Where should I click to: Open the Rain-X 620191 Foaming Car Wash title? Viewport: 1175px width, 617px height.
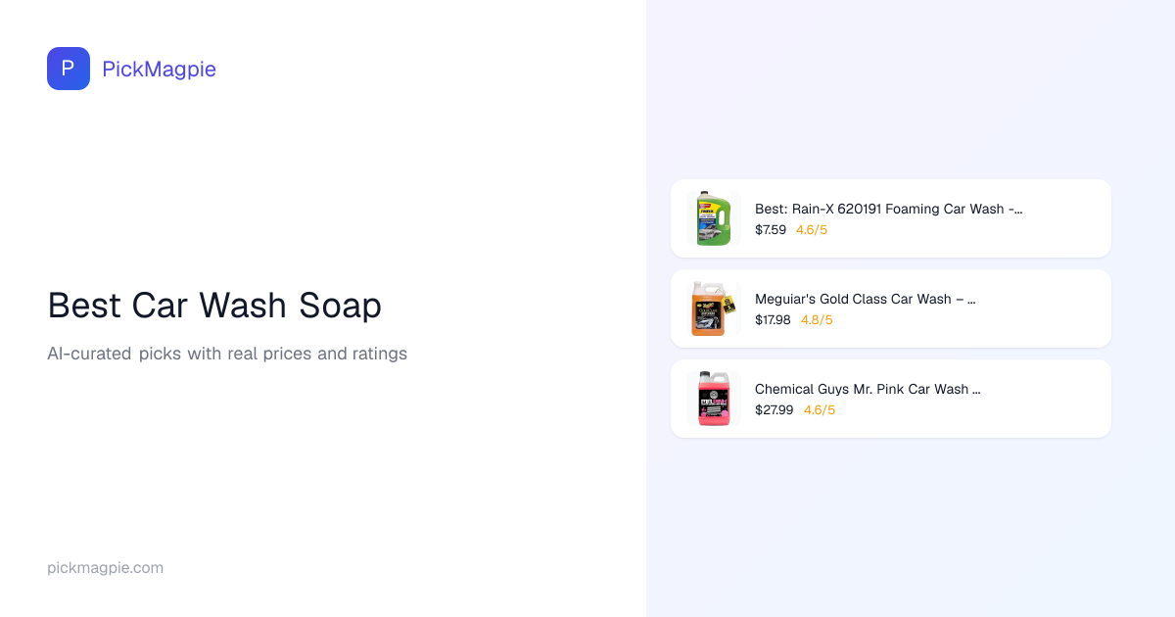888,209
